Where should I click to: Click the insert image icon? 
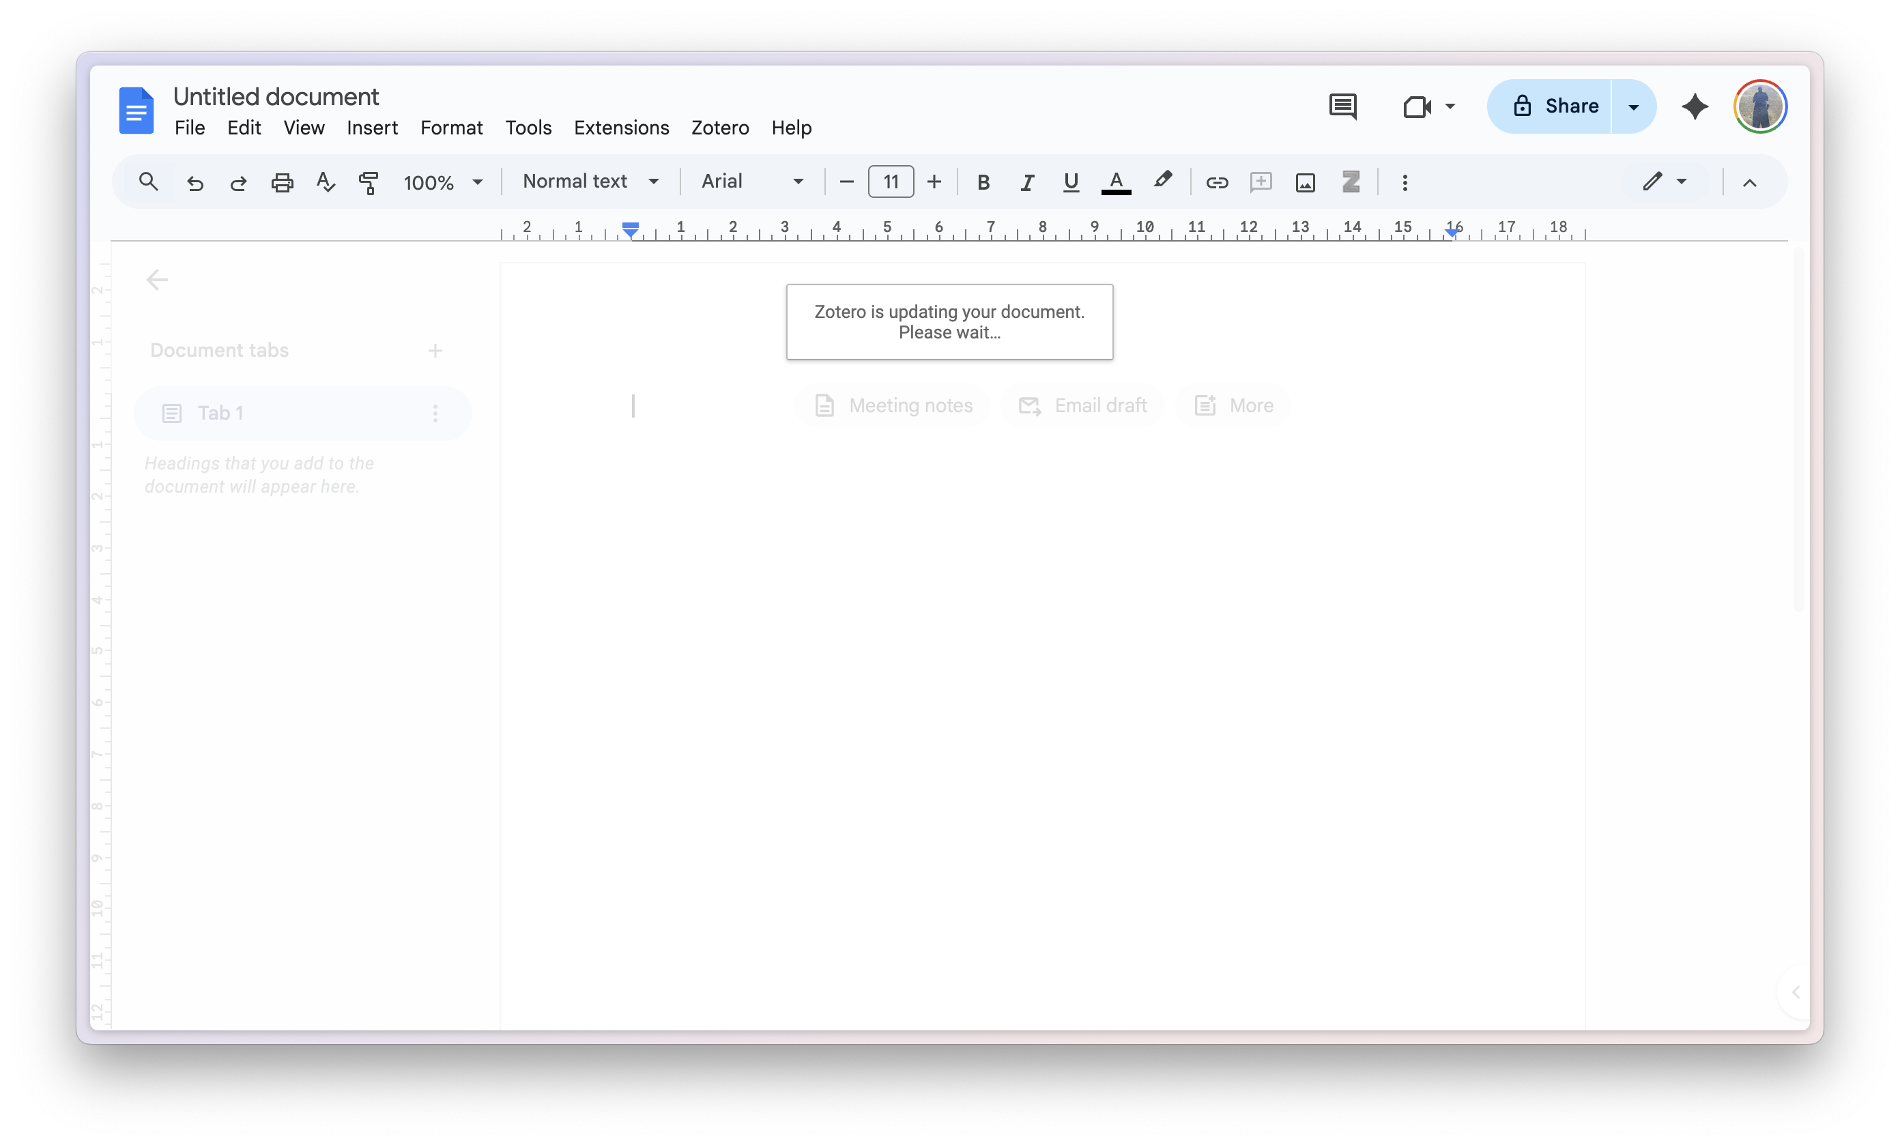click(1305, 183)
